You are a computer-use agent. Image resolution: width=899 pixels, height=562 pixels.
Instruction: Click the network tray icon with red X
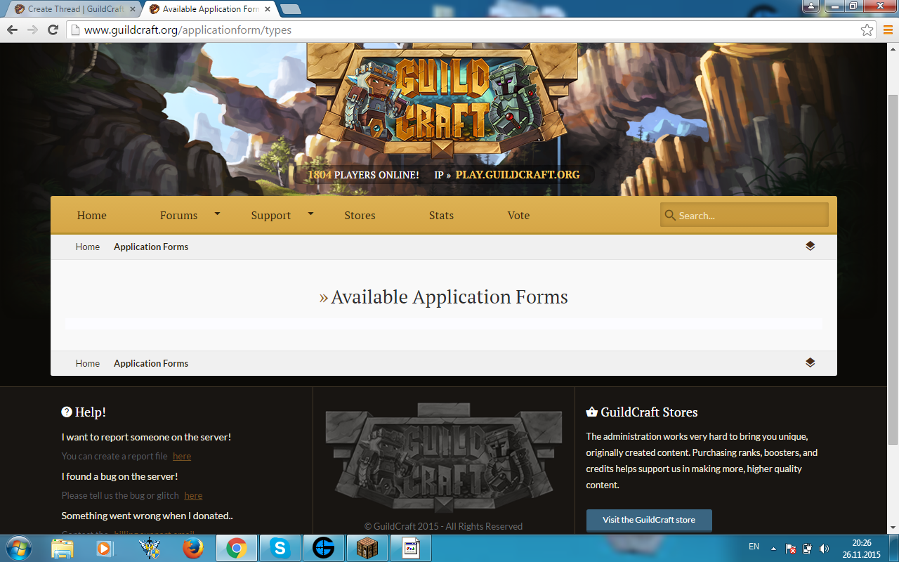pos(790,548)
